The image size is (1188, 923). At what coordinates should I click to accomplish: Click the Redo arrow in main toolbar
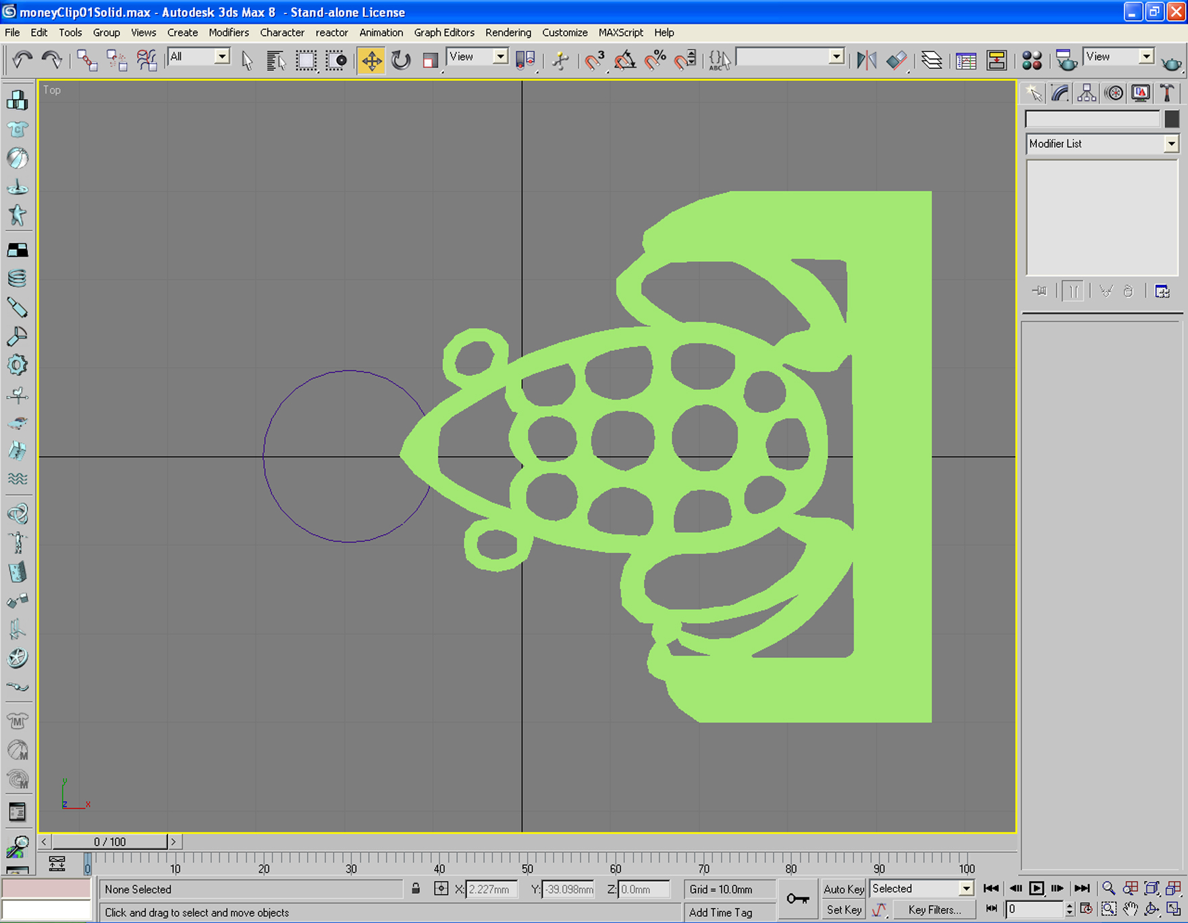52,60
